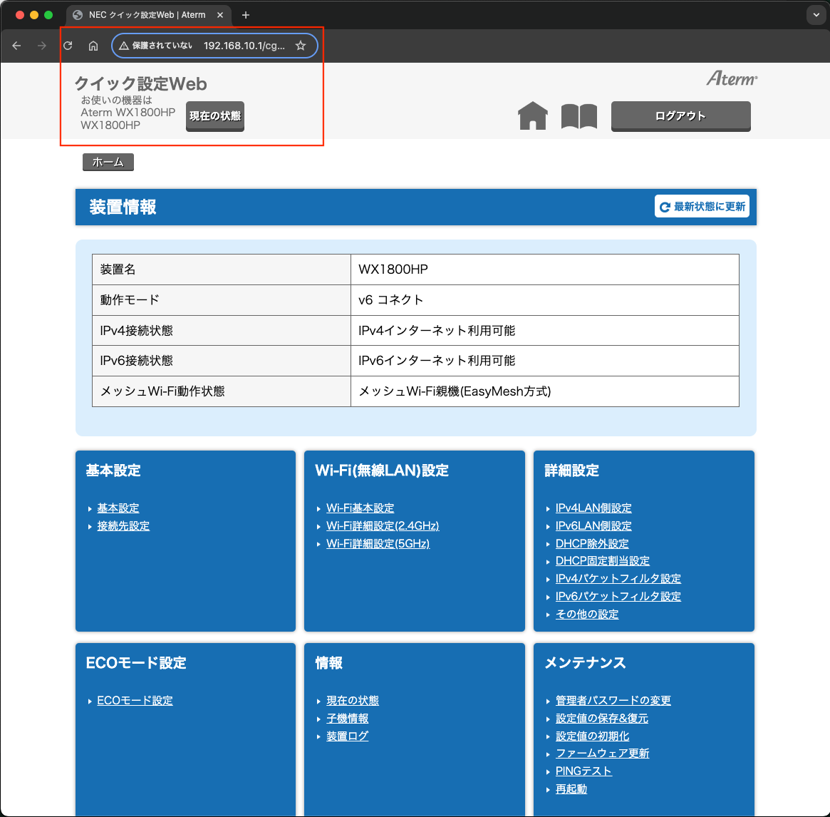Image resolution: width=830 pixels, height=817 pixels.
Task: Open the 接続先設定 link
Action: (x=123, y=526)
